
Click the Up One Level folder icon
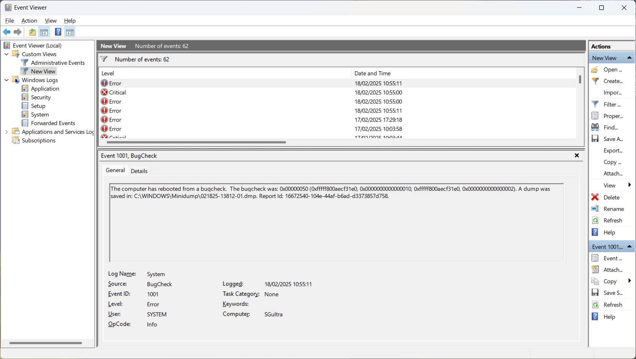coord(33,32)
